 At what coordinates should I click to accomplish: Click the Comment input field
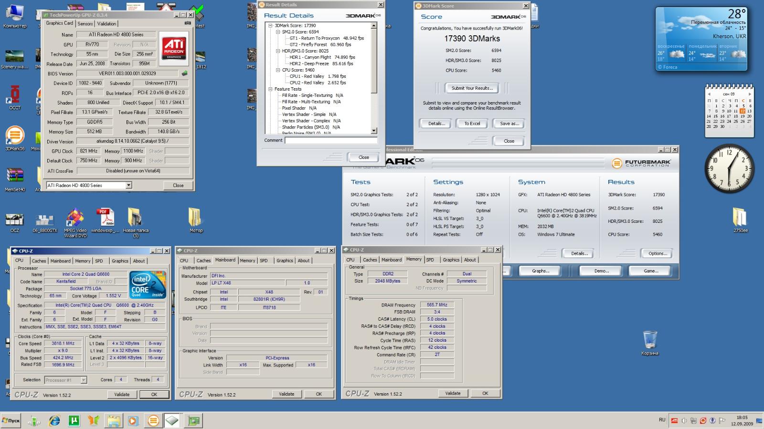(x=331, y=140)
